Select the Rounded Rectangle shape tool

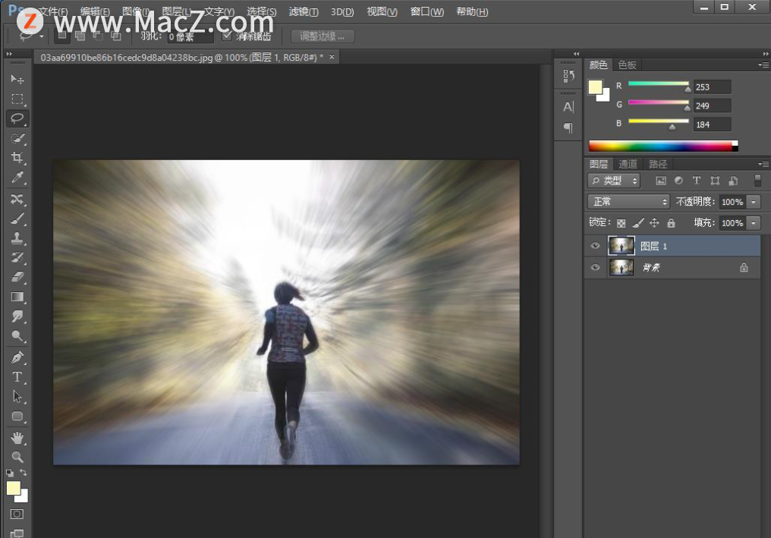(x=17, y=416)
